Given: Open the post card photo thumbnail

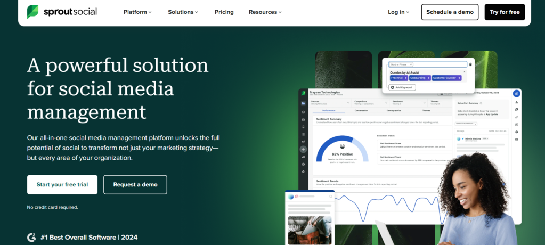Looking at the screenshot, I should tap(310, 231).
